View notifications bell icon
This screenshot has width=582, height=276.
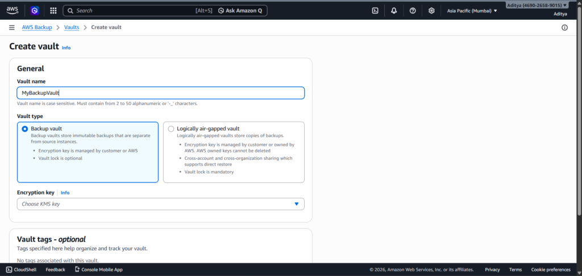[394, 10]
